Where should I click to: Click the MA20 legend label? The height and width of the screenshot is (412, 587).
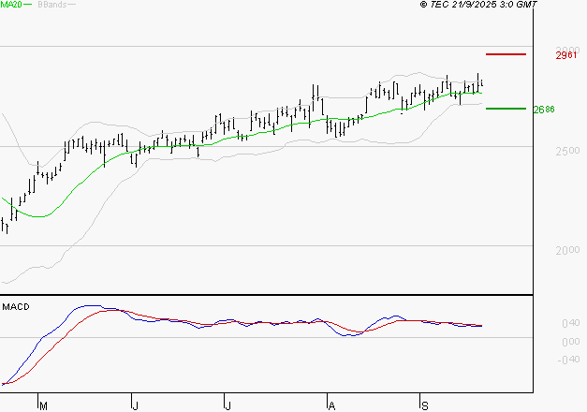(10, 5)
